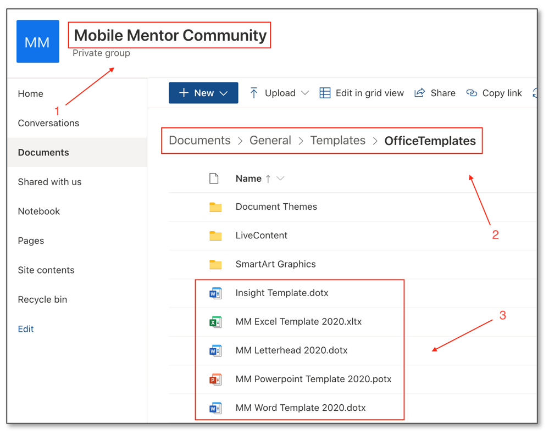The width and height of the screenshot is (549, 435).
Task: Sort by the Name column header
Action: (x=248, y=179)
